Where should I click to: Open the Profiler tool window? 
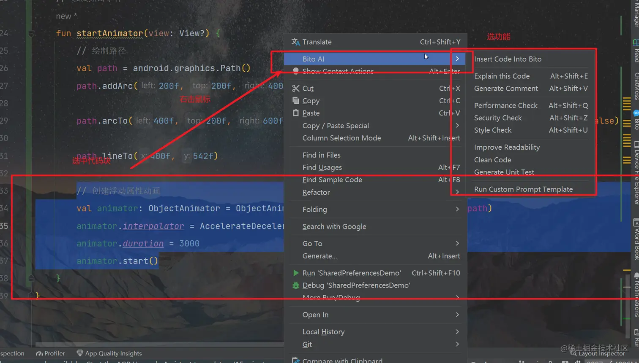pyautogui.click(x=50, y=353)
